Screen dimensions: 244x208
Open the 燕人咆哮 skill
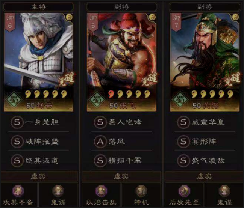pyautogui.click(x=121, y=122)
